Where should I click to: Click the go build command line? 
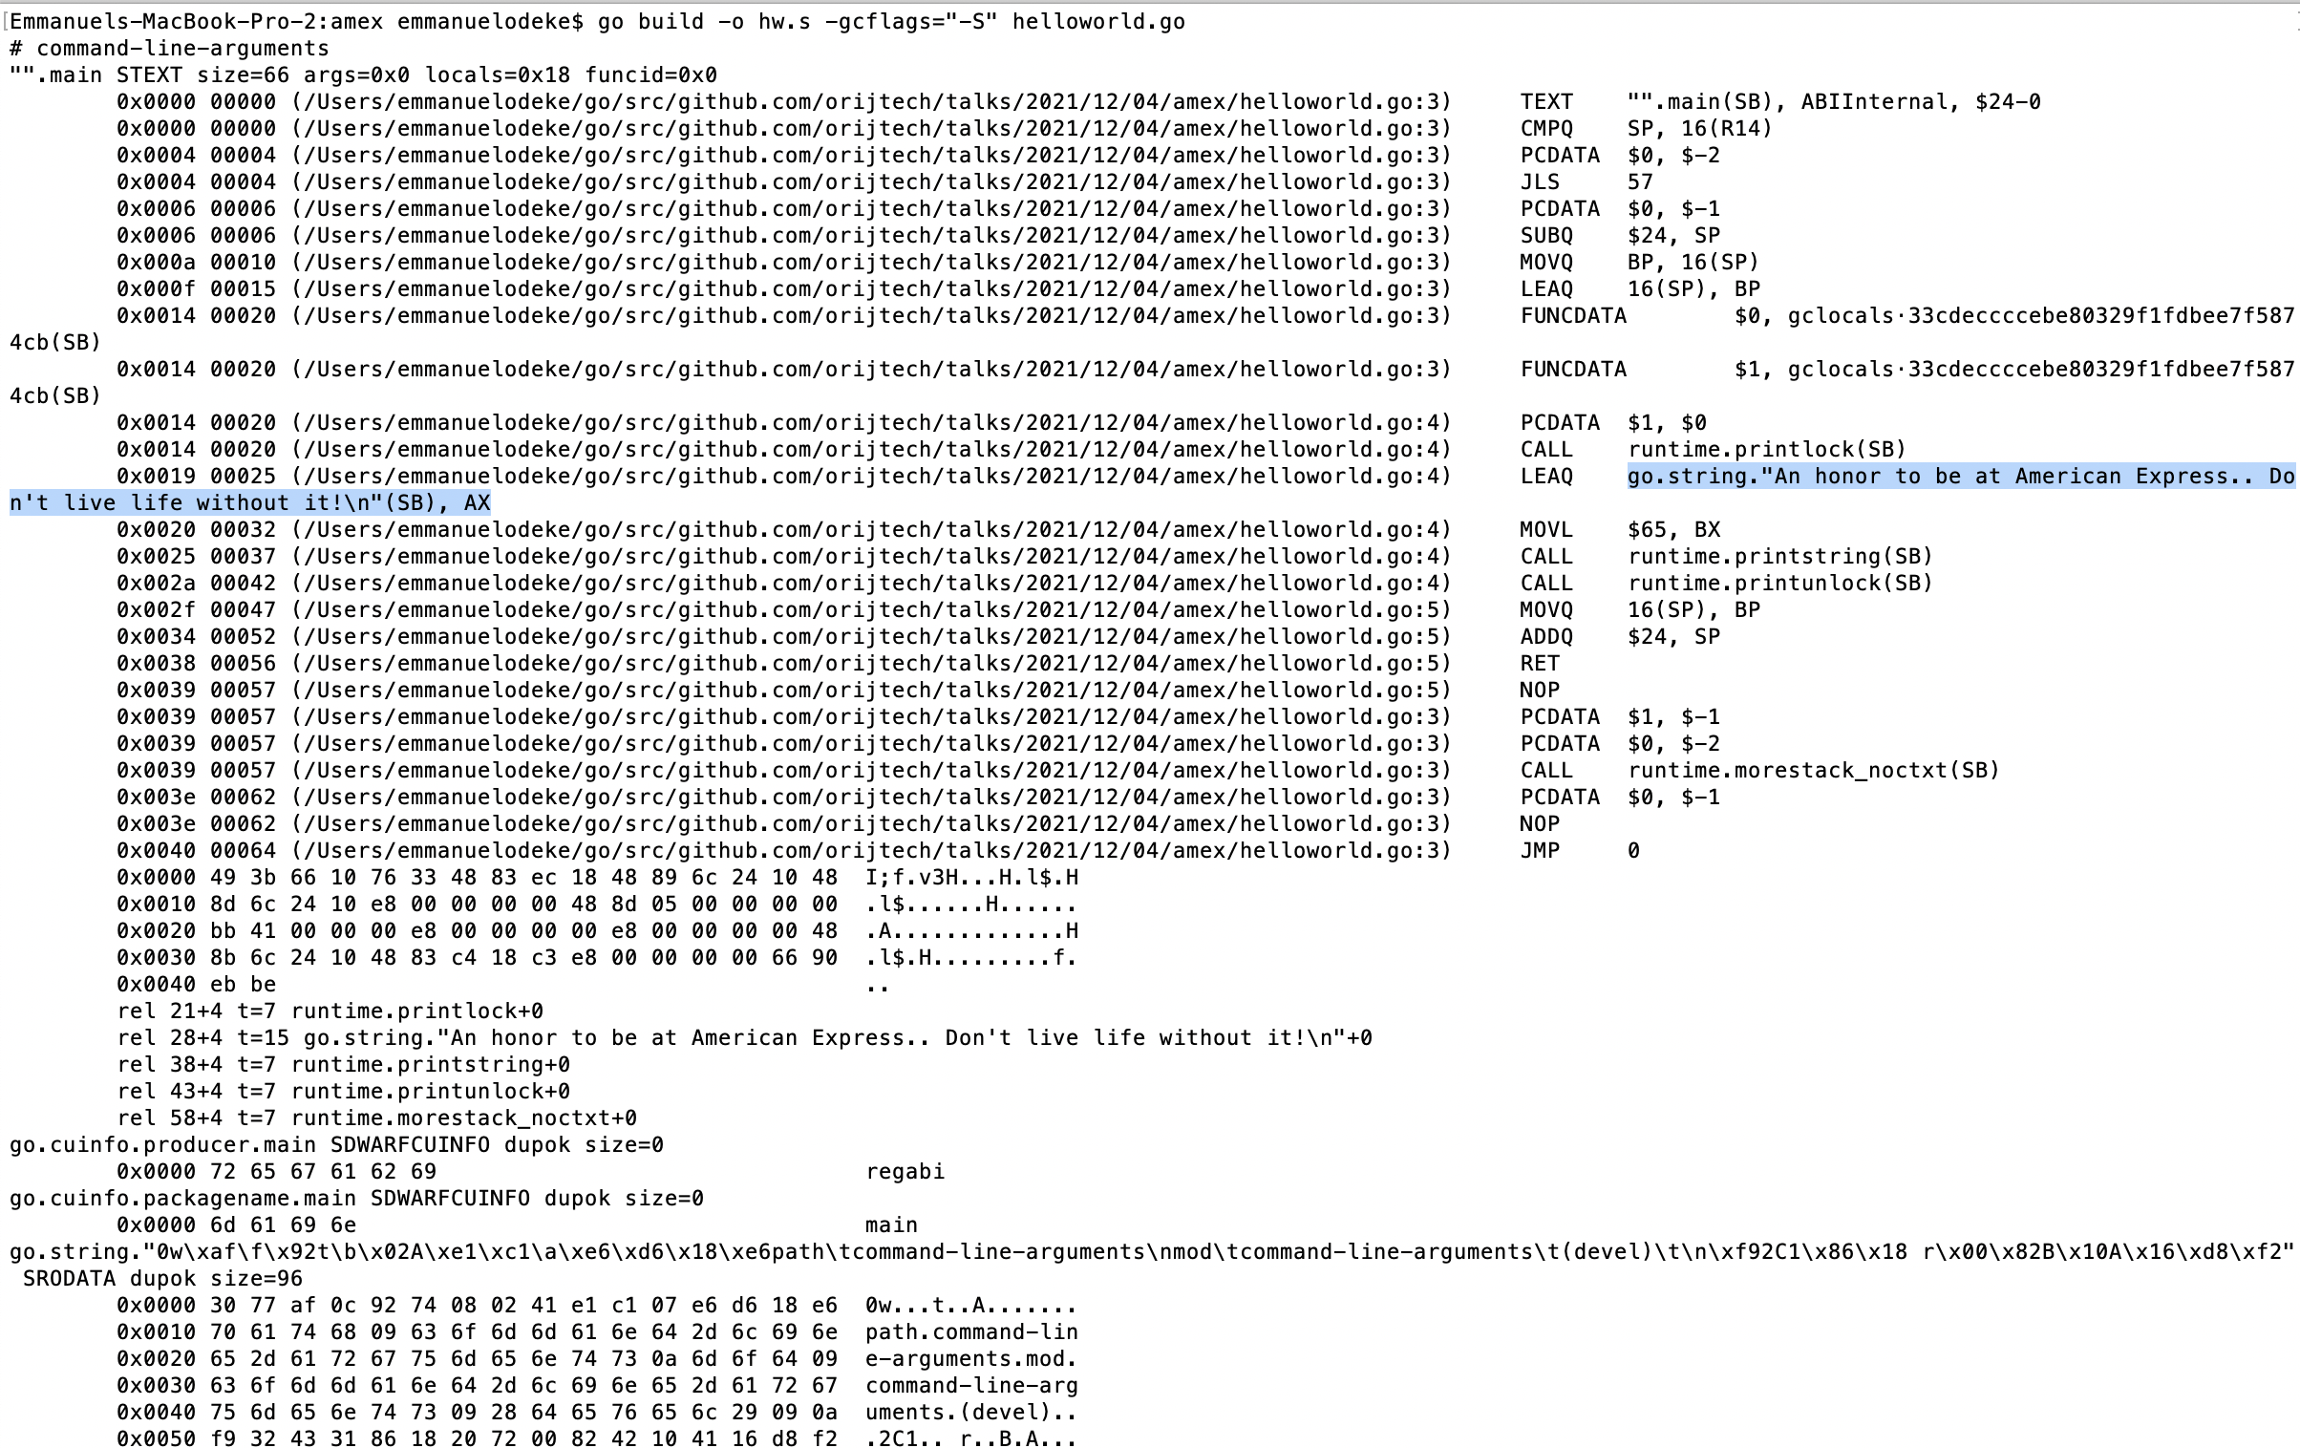click(891, 21)
